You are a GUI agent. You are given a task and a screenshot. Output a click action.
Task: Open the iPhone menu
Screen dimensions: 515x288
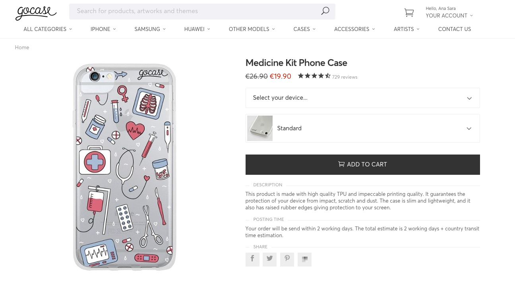(x=103, y=29)
